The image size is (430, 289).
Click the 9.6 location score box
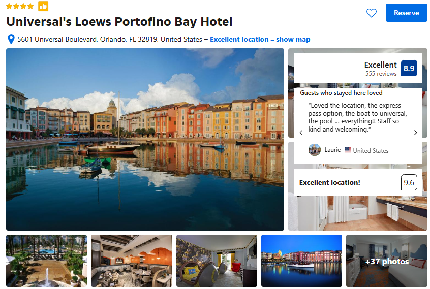[x=409, y=182]
